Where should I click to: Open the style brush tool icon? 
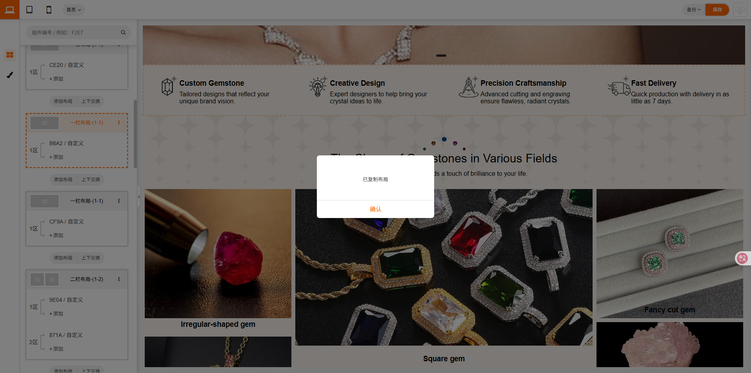click(10, 74)
